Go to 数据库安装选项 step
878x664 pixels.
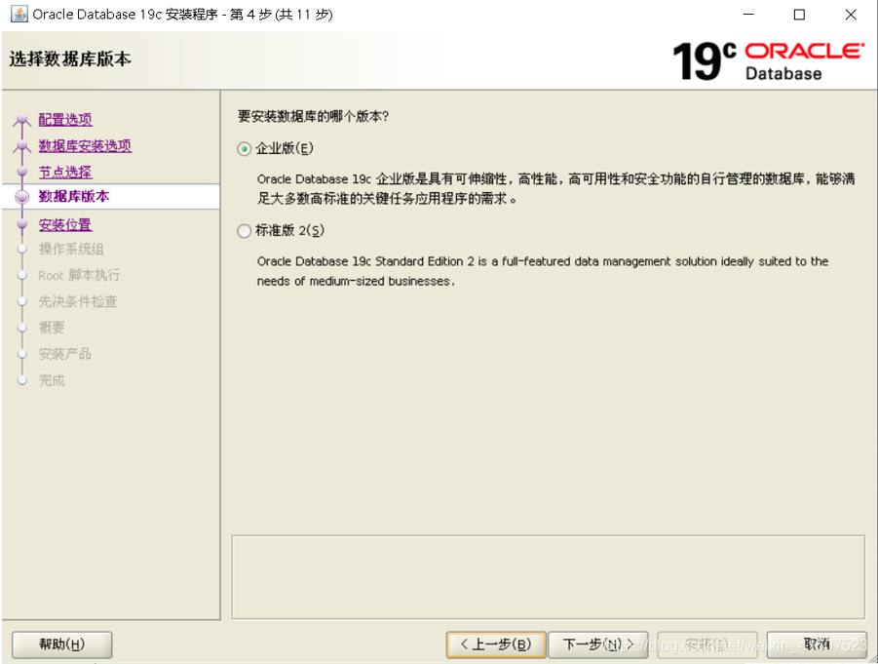pyautogui.click(x=85, y=145)
